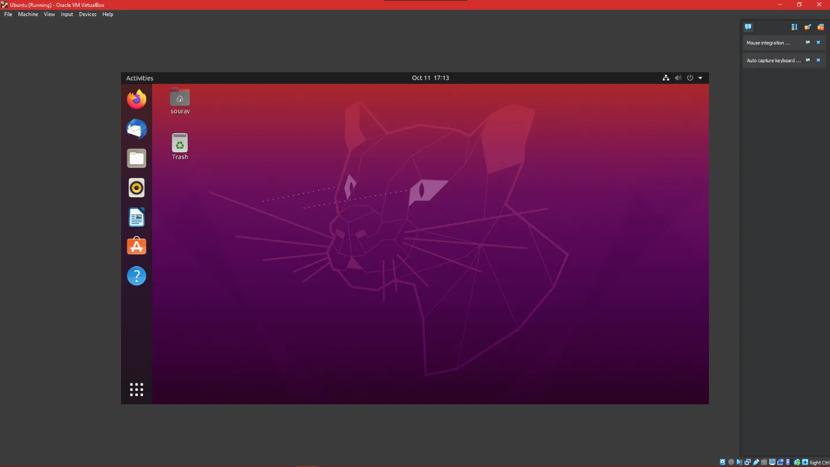Screen dimensions: 830x467
Task: Open the system menu dropdown arrow
Action: (700, 77)
